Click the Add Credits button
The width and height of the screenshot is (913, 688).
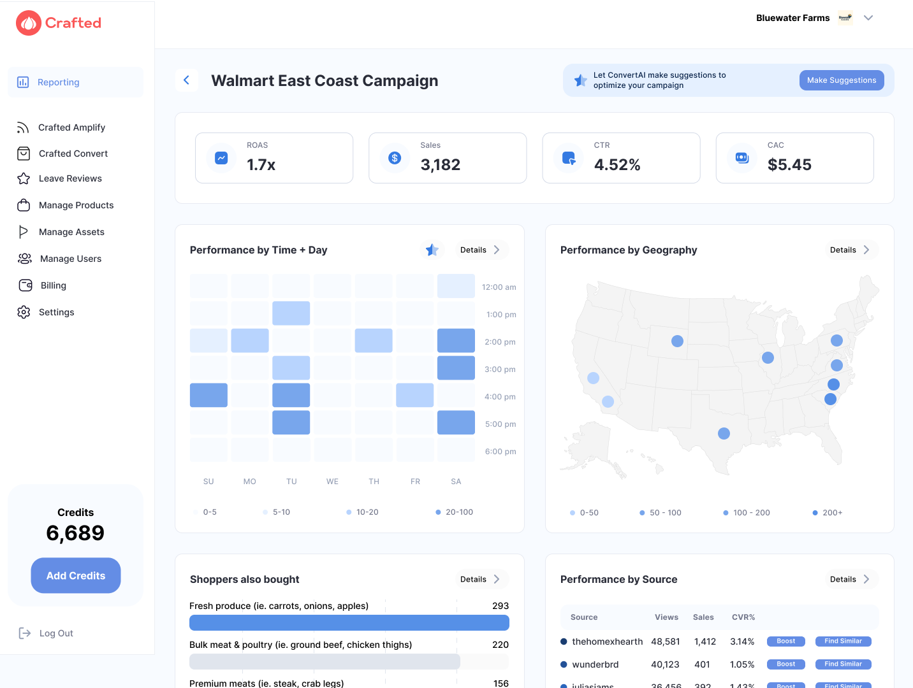[x=76, y=575]
